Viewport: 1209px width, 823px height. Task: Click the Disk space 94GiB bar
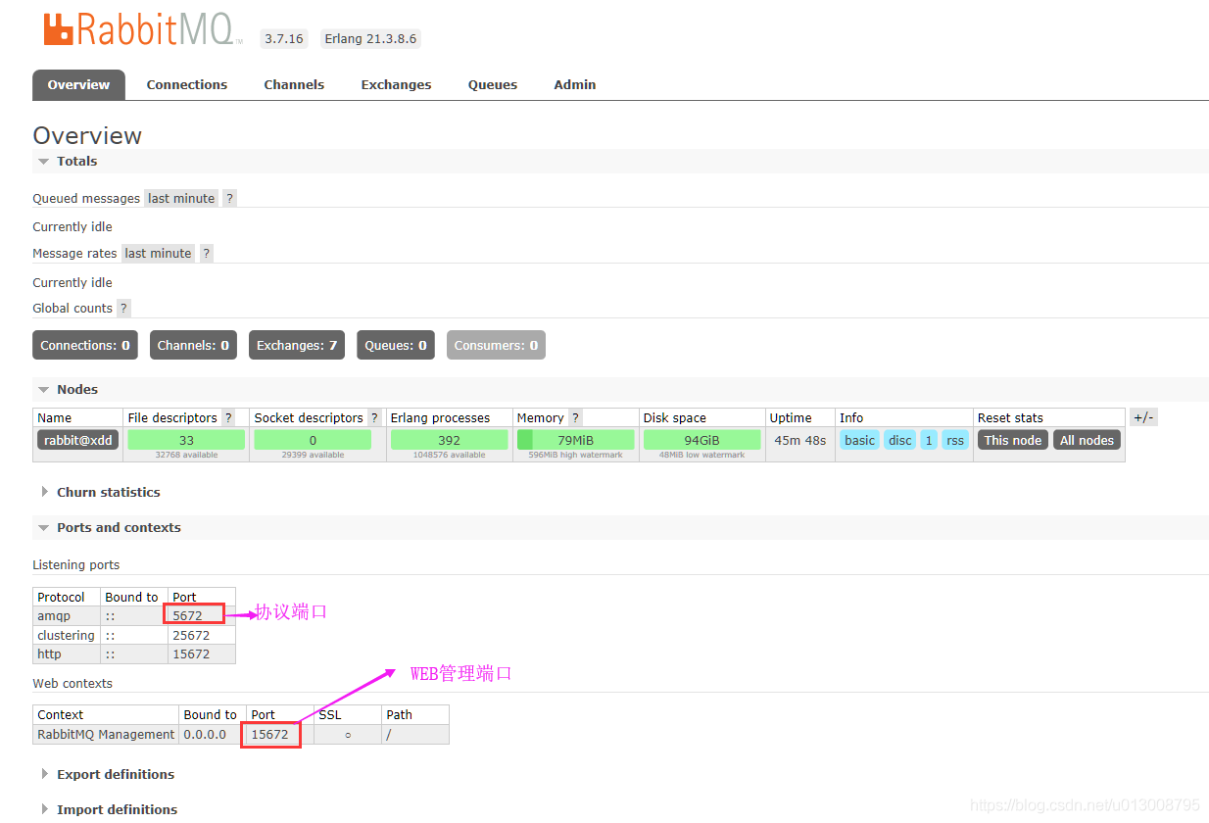pos(701,440)
